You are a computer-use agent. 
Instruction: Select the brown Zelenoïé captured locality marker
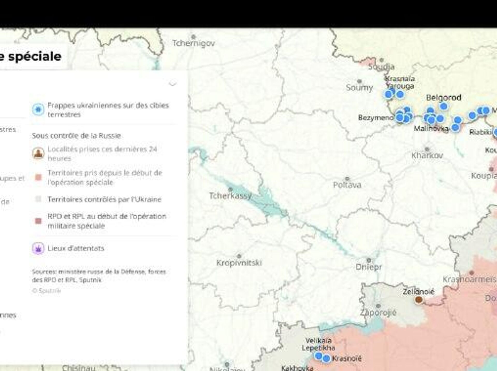pyautogui.click(x=419, y=300)
